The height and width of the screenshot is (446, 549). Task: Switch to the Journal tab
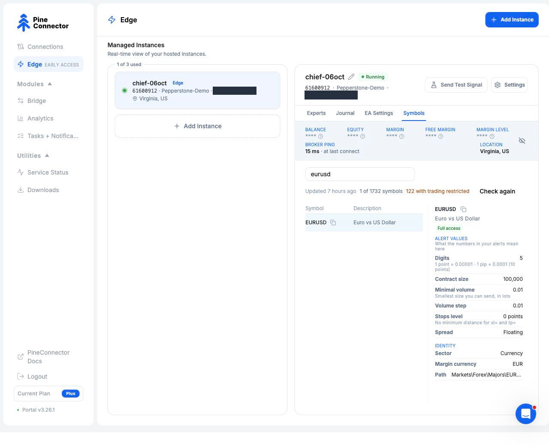tap(345, 113)
